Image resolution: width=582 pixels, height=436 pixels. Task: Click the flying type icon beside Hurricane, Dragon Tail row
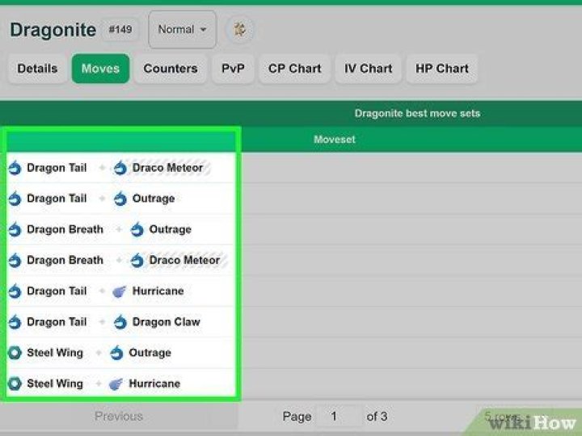click(x=119, y=291)
